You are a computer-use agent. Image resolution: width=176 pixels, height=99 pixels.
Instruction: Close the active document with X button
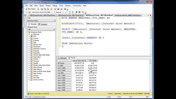click(150, 15)
